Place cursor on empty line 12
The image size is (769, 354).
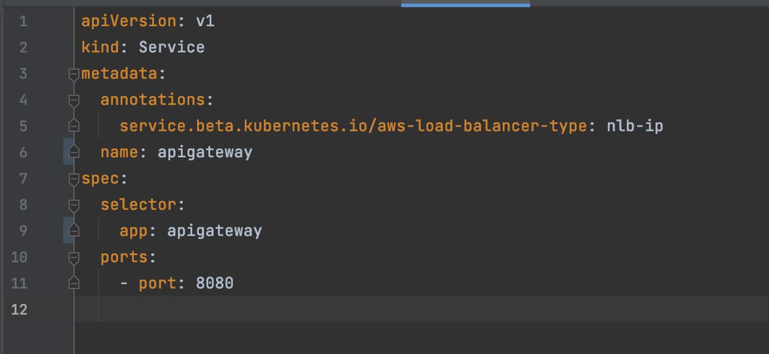pos(421,309)
